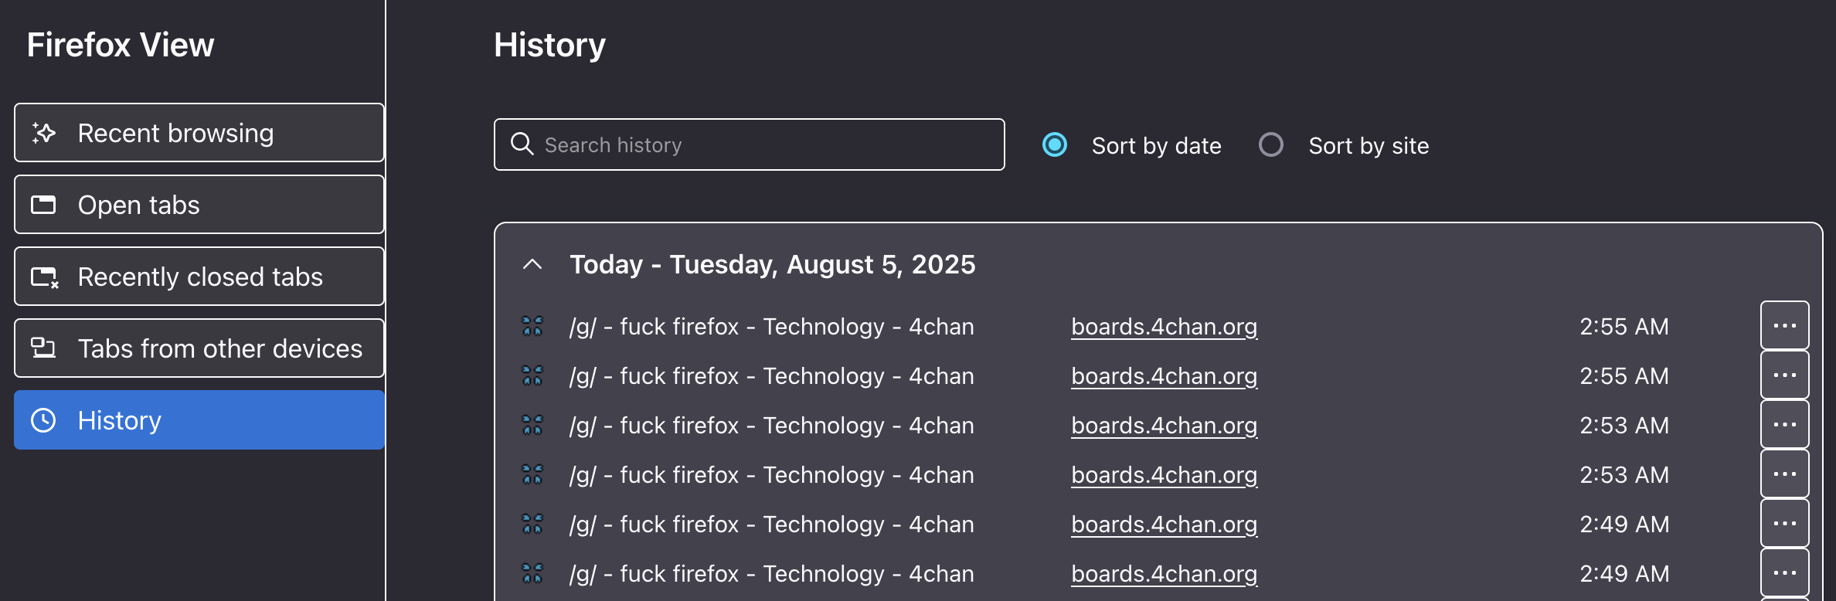This screenshot has width=1836, height=601.
Task: Click the favicon of the first 2:53 AM entry
Action: pos(532,425)
